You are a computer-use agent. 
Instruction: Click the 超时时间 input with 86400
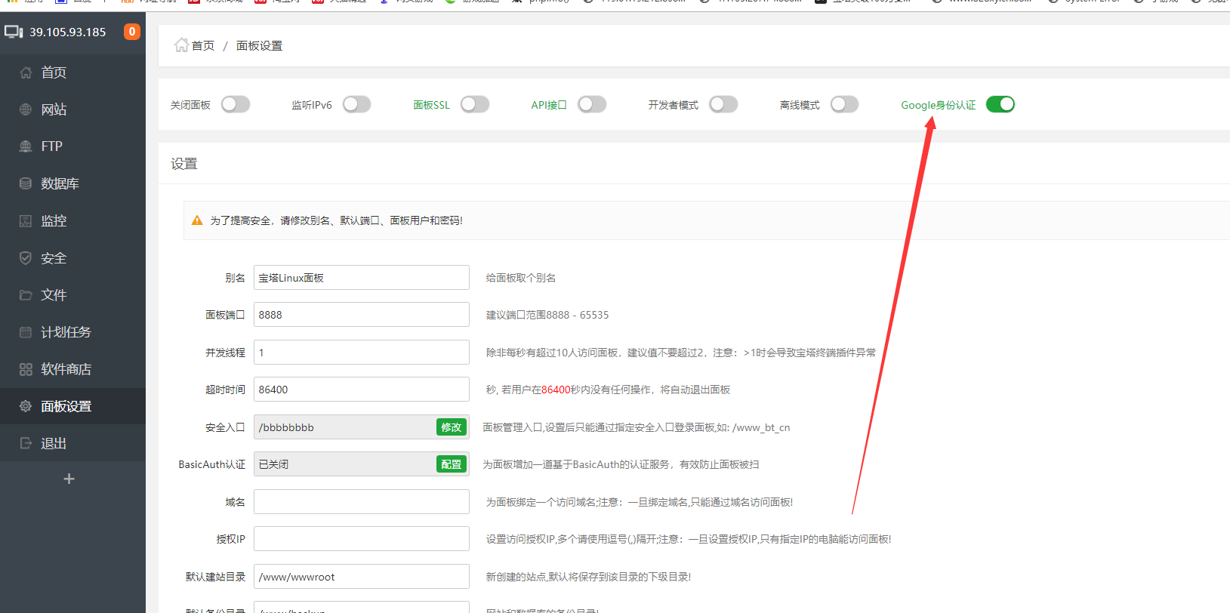362,390
